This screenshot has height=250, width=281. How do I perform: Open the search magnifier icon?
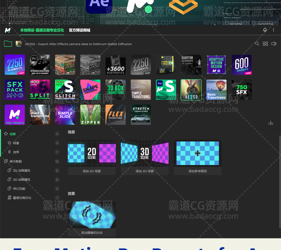(x=257, y=43)
